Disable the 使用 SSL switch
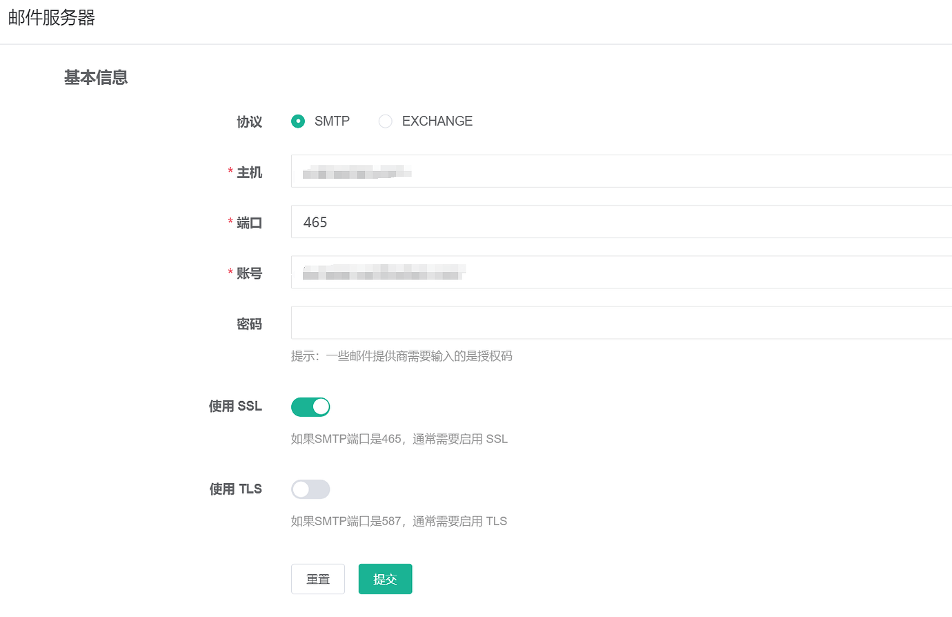 310,407
